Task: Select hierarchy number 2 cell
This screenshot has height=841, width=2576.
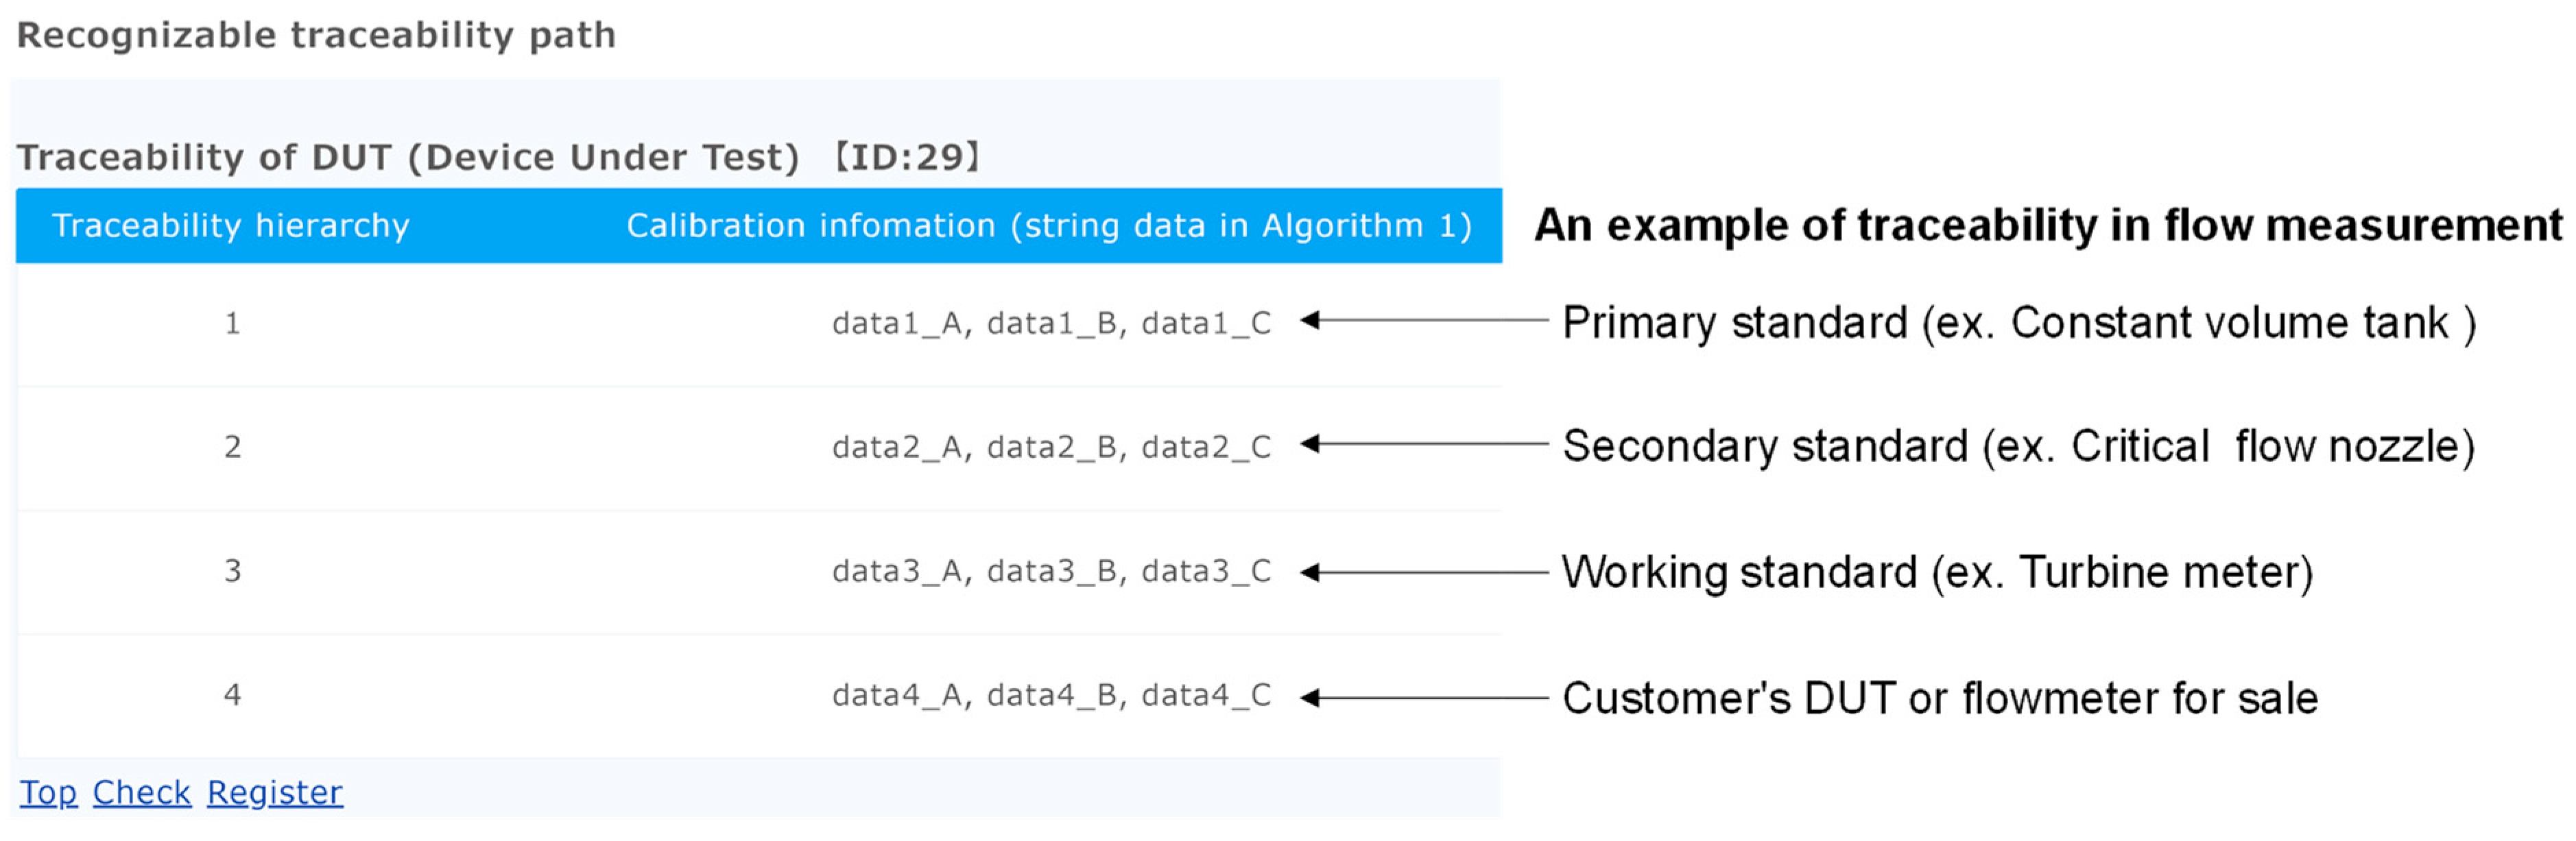Action: coord(232,446)
